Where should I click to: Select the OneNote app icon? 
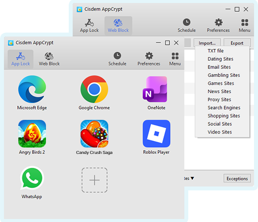coord(155,89)
